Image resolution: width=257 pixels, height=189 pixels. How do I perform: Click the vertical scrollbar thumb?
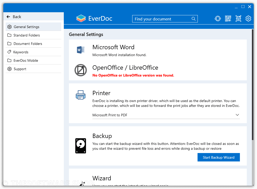[253, 85]
